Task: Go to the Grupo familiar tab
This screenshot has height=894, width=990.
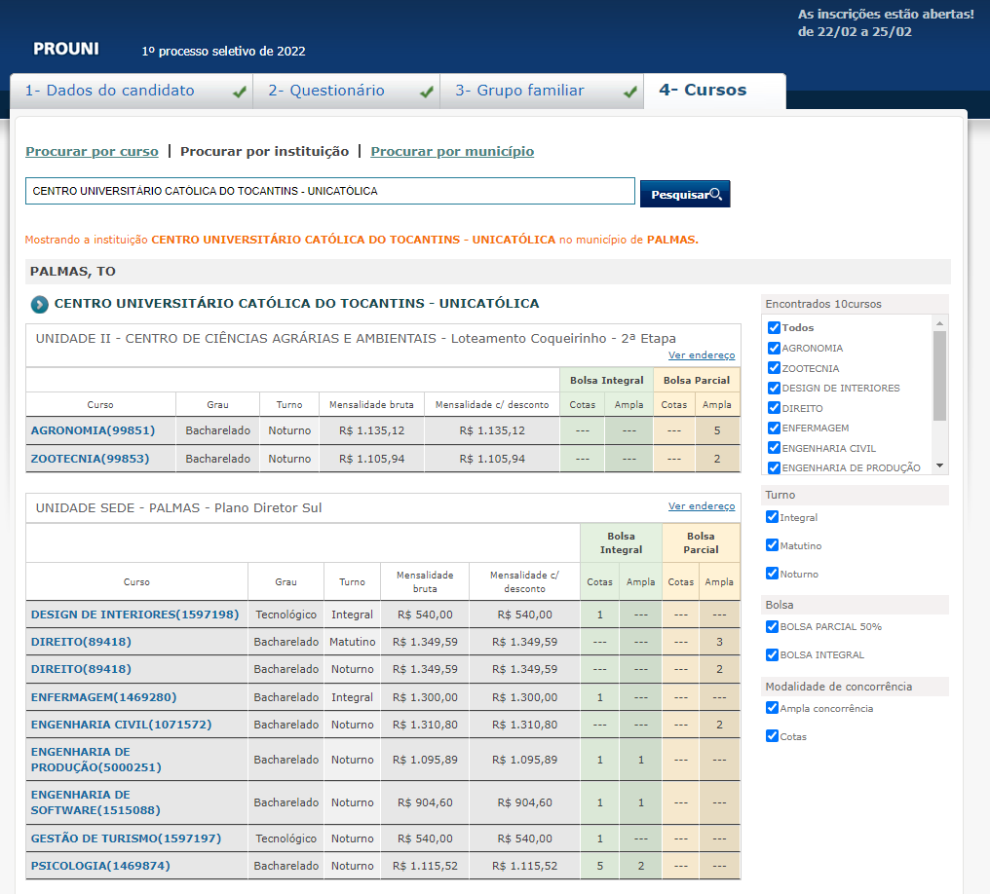Action: tap(542, 91)
